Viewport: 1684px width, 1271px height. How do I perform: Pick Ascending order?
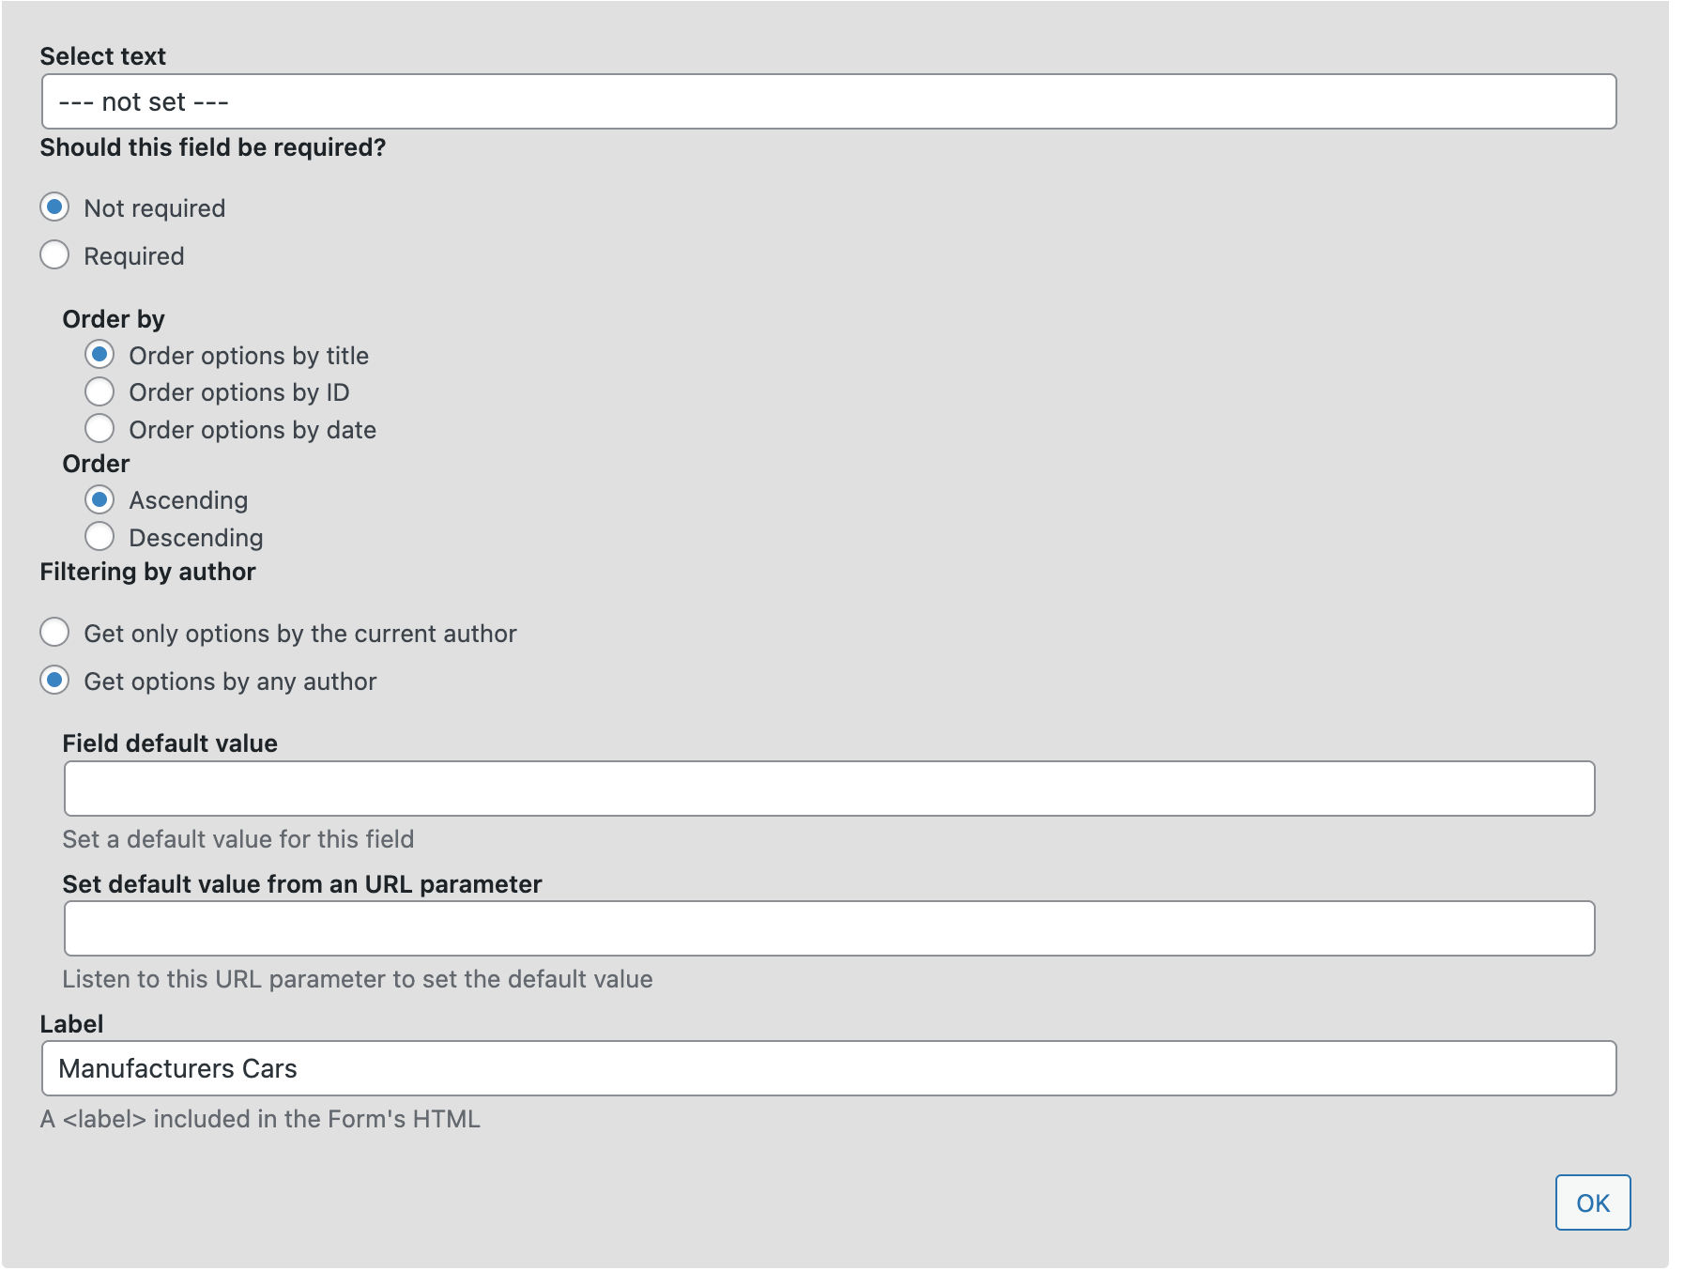click(x=100, y=499)
